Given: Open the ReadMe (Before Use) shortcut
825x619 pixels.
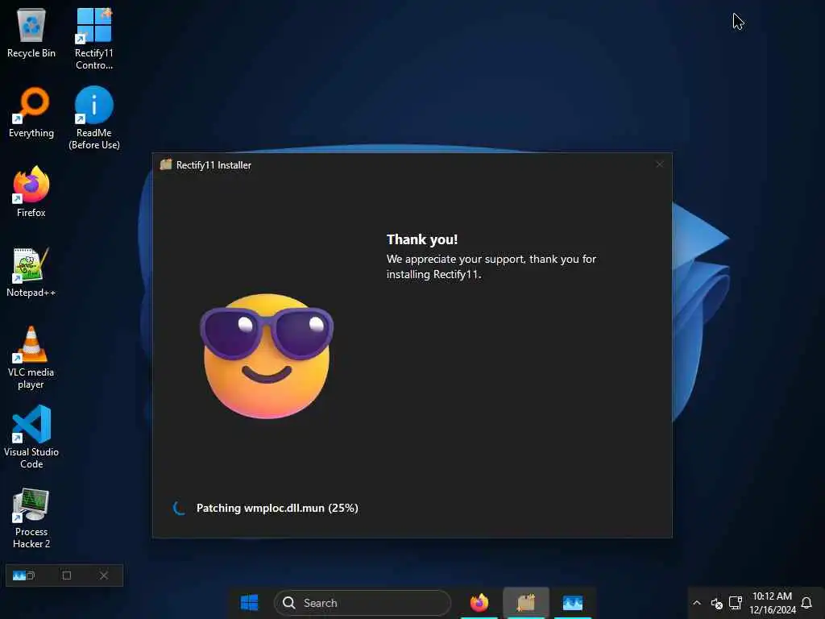Looking at the screenshot, I should point(93,118).
